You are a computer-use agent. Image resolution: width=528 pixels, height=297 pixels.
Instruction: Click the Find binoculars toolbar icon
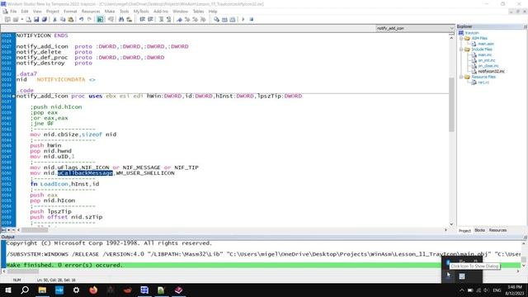(x=121, y=20)
